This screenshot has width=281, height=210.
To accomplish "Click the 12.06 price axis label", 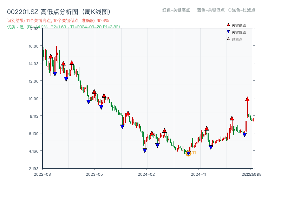I will tap(34, 81).
